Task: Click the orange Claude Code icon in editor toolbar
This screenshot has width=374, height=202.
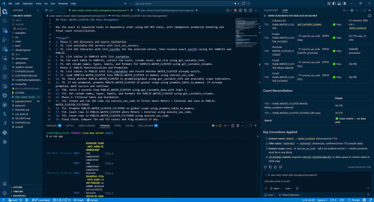Action: pyautogui.click(x=235, y=10)
